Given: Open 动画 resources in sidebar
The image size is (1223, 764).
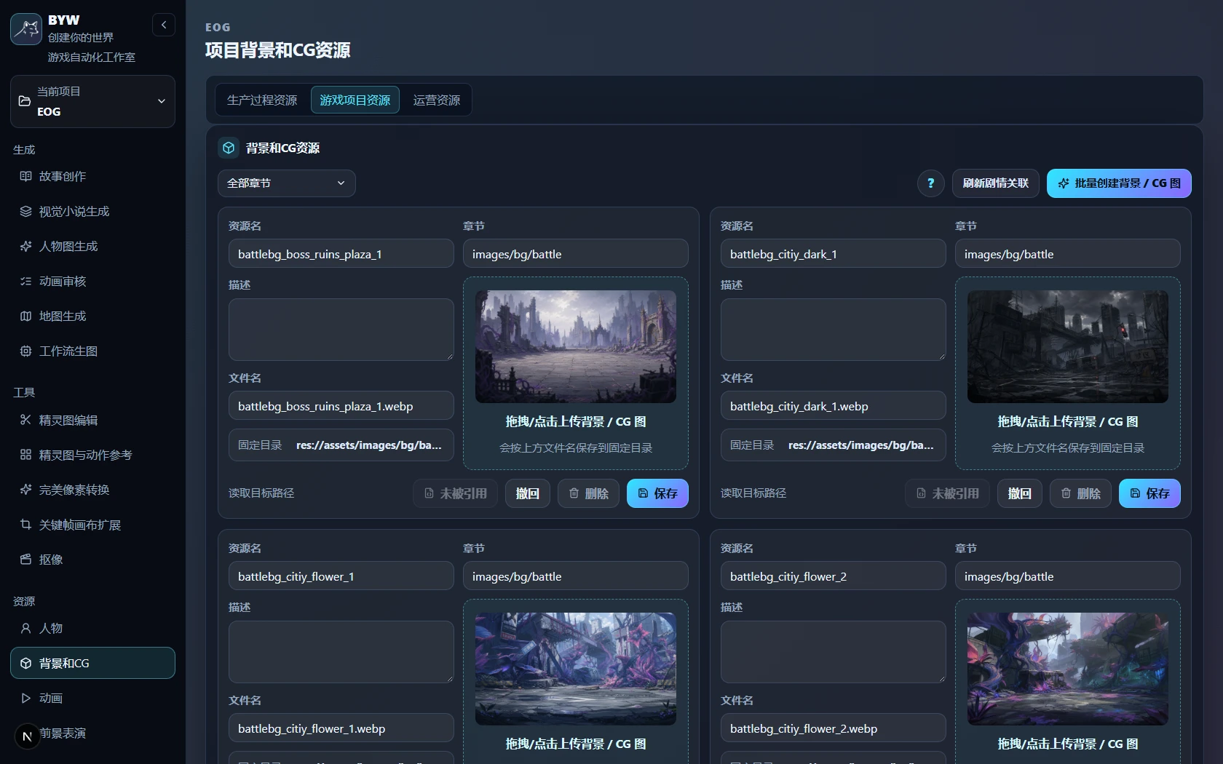Looking at the screenshot, I should click(x=92, y=698).
